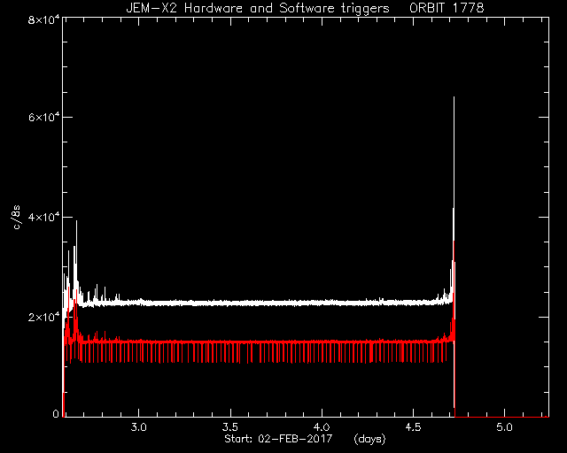Screen dimensions: 567x453
Task: Click the '(days)' unit label
Action: [369, 439]
